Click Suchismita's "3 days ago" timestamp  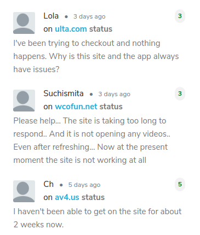click(x=115, y=94)
